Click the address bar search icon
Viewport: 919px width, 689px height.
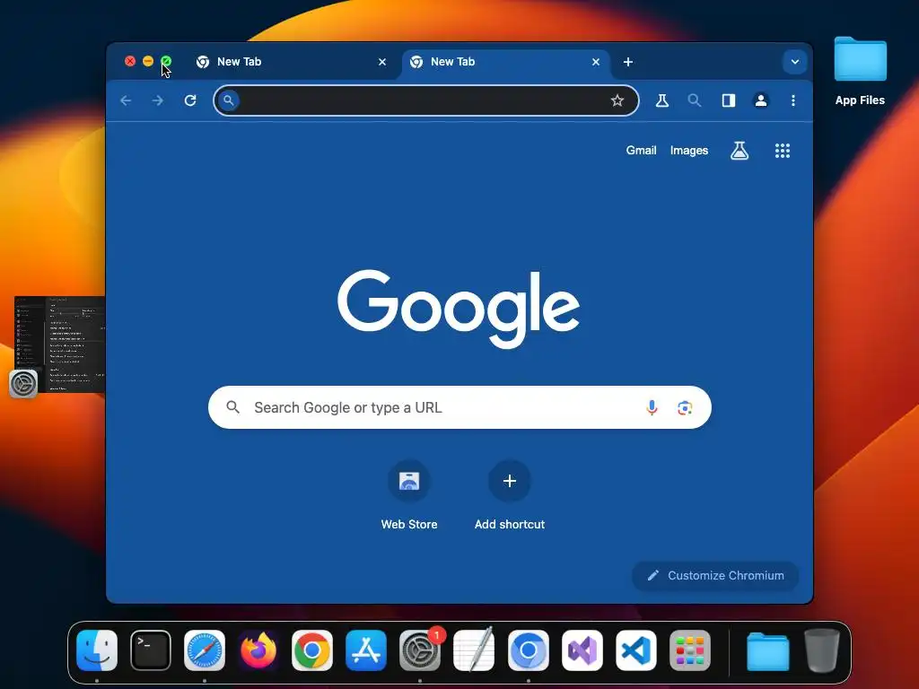229,100
